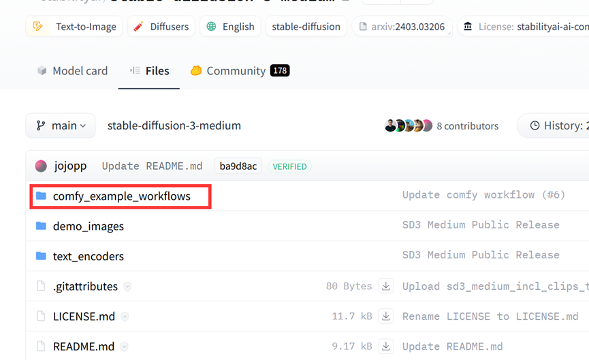
Task: Open the main branch dropdown
Action: click(61, 125)
